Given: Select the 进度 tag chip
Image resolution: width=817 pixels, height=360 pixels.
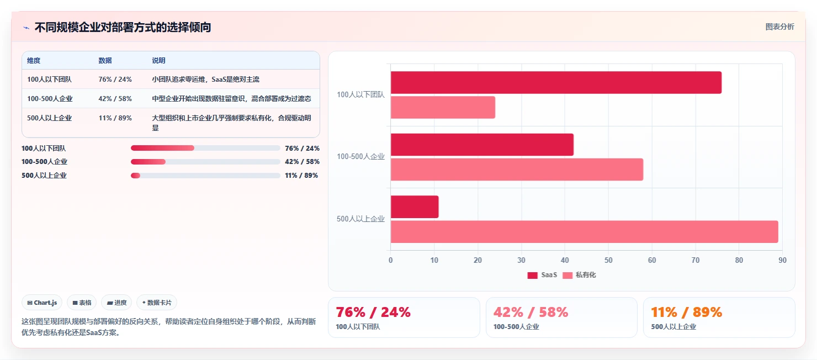Looking at the screenshot, I should pyautogui.click(x=116, y=303).
